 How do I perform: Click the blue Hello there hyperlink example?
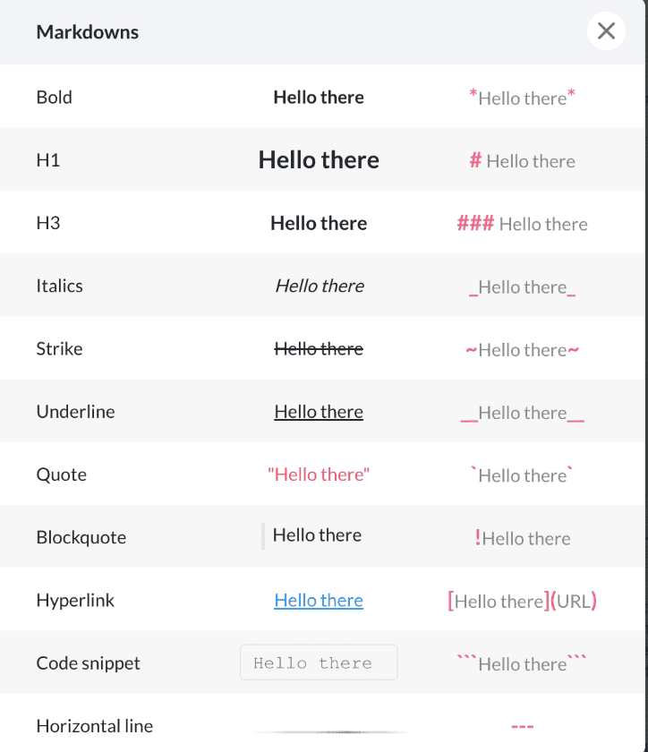[x=319, y=601]
